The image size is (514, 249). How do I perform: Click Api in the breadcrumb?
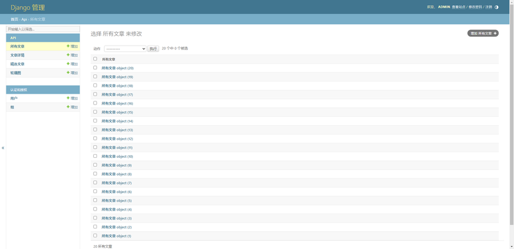(x=24, y=19)
